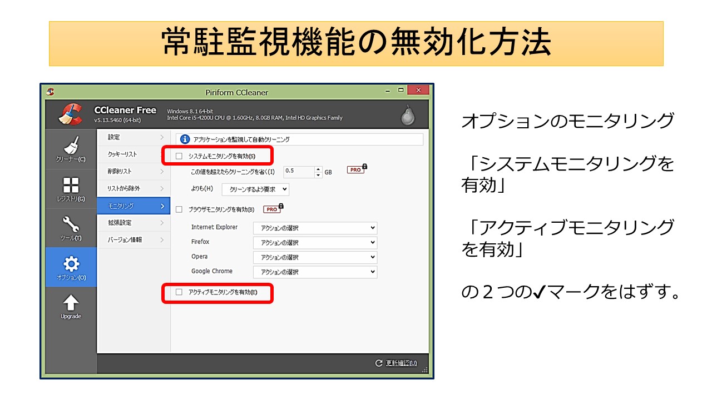Image resolution: width=712 pixels, height=400 pixels.
Task: Close the Piriform CCleaner window
Action: click(418, 91)
